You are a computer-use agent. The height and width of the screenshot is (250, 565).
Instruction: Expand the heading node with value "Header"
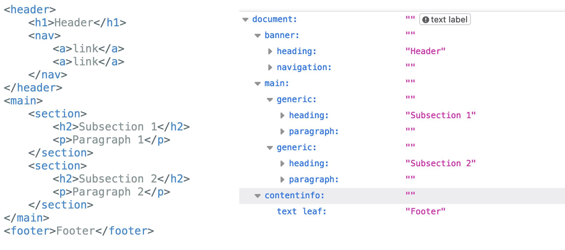(x=270, y=52)
